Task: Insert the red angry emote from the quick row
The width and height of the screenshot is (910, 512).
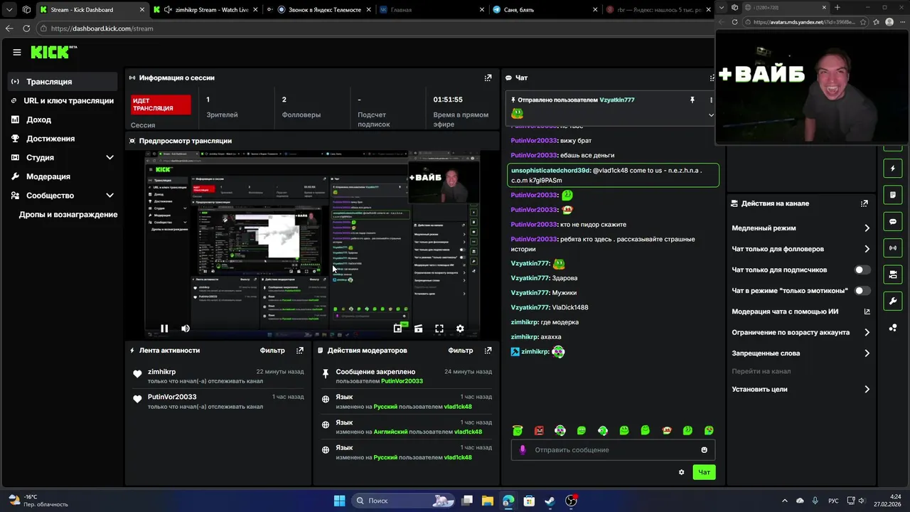Action: tap(539, 430)
